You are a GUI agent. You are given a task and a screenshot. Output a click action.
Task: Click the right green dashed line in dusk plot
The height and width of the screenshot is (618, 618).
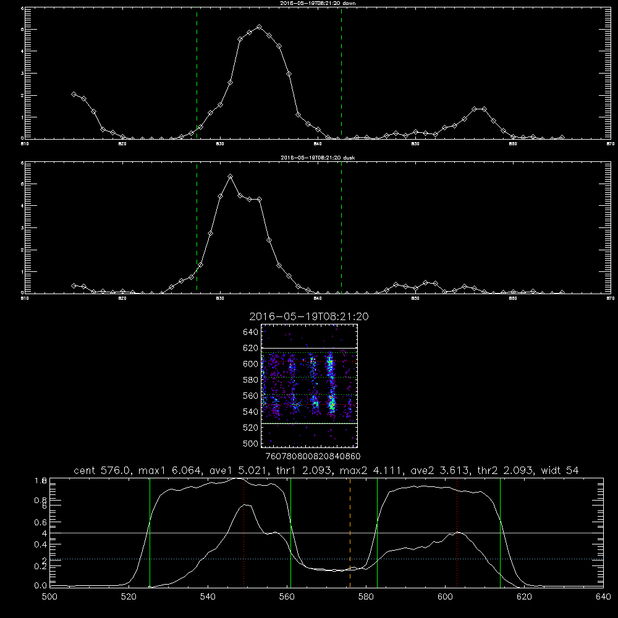[x=341, y=227]
